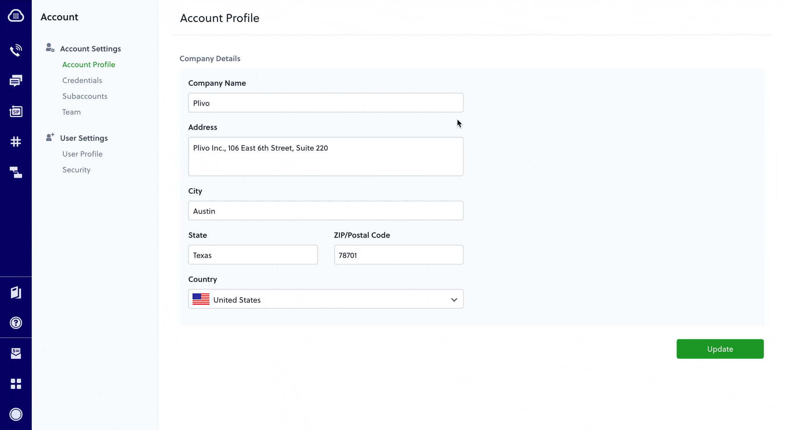Screen dimensions: 785x430
Task: Click the Help question mark icon
Action: [x=16, y=323]
